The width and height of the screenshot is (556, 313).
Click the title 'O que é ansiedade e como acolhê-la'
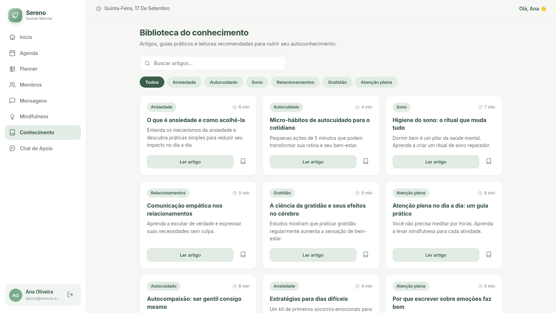[196, 120]
